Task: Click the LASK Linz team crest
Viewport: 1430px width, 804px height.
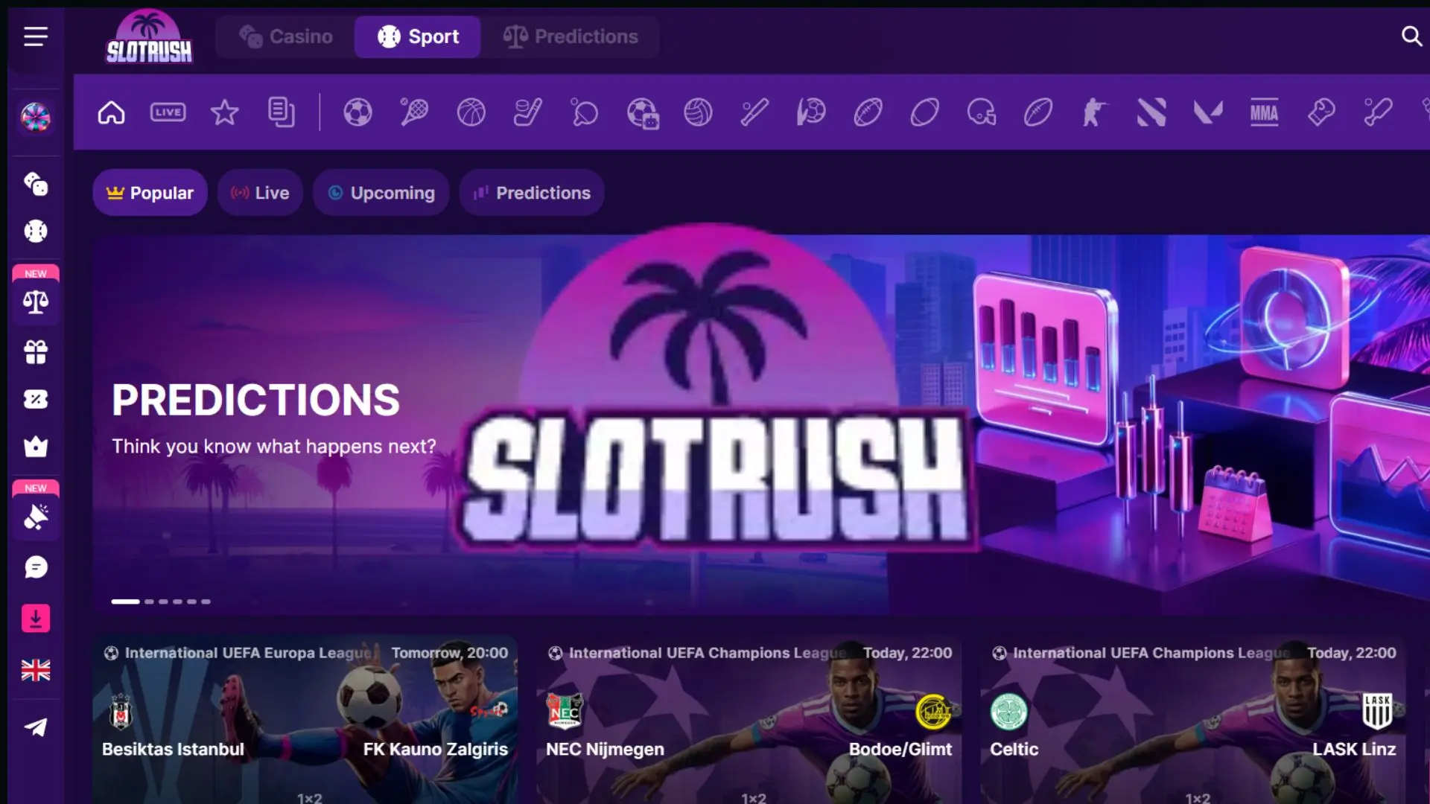Action: click(1376, 712)
